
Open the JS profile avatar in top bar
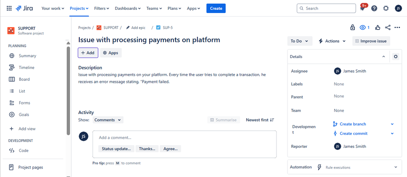pos(398,8)
